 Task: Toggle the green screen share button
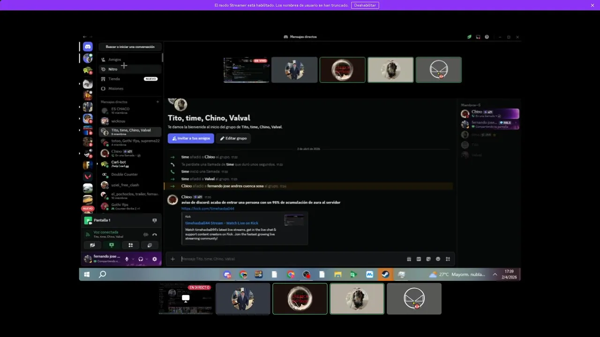pos(112,245)
